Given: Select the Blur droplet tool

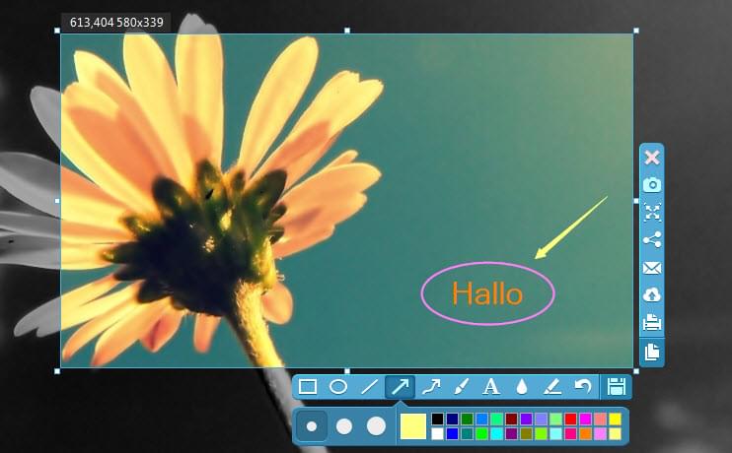Looking at the screenshot, I should coord(522,387).
